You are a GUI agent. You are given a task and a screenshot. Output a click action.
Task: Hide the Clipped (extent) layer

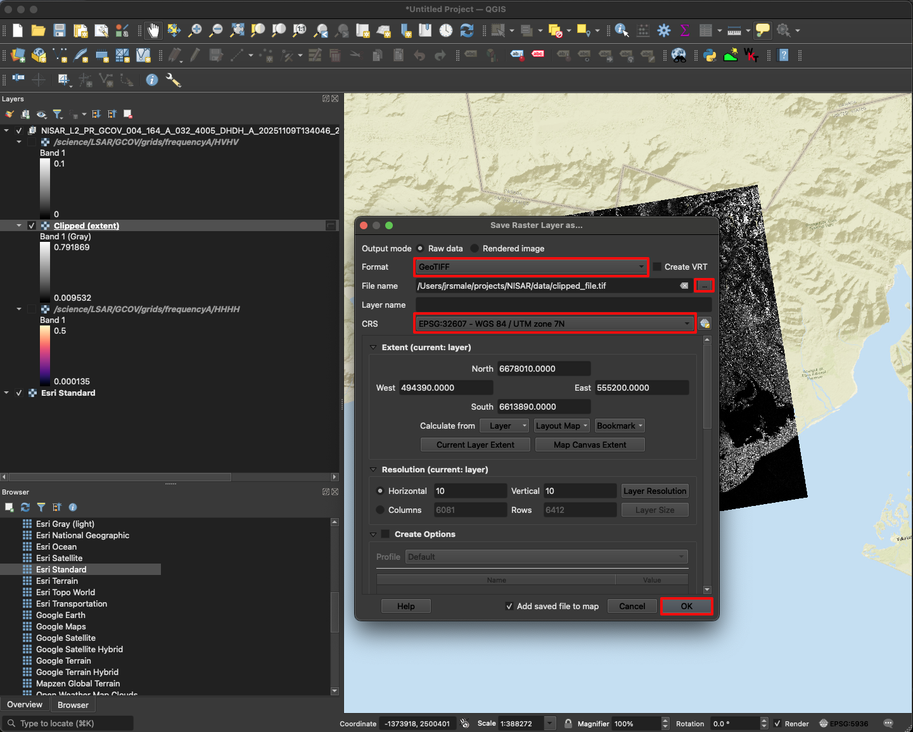pyautogui.click(x=31, y=225)
